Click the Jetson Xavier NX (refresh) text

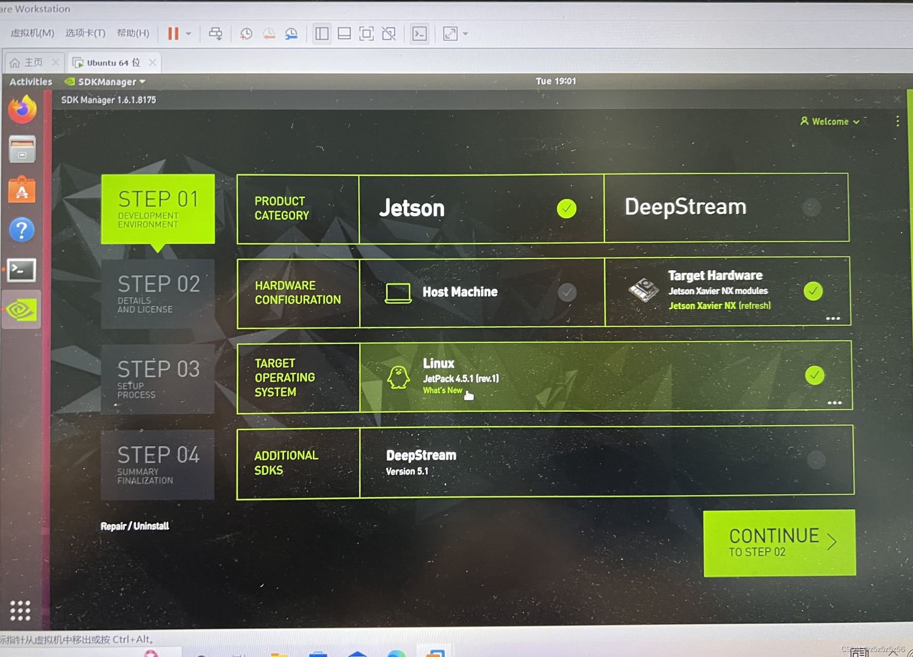(720, 306)
